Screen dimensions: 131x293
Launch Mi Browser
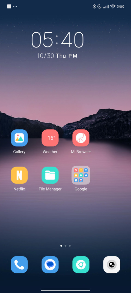81,138
